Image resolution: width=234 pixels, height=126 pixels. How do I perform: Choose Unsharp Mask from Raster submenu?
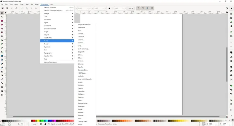click(x=85, y=121)
